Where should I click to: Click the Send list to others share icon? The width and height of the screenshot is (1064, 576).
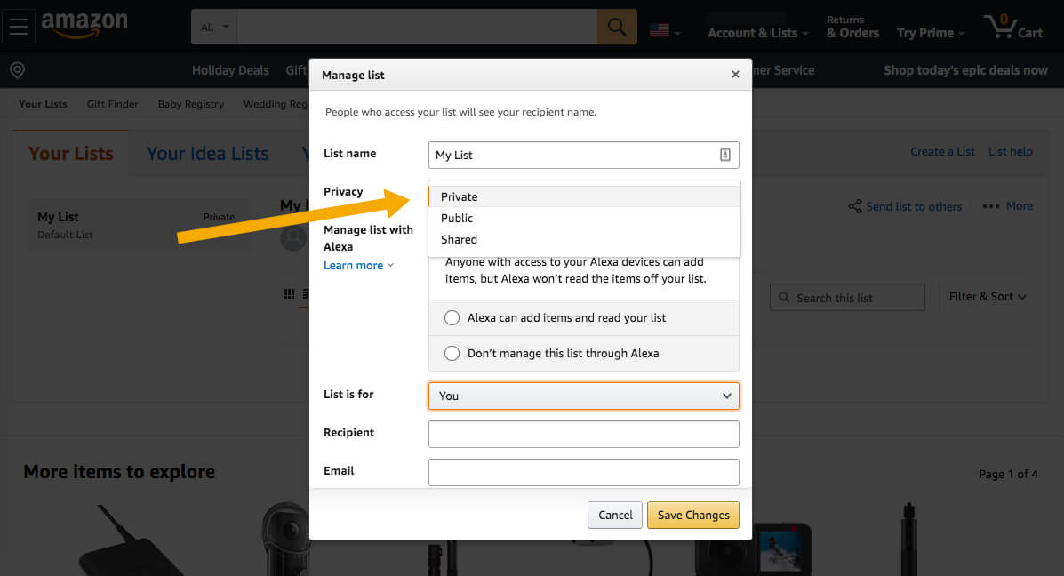(854, 206)
